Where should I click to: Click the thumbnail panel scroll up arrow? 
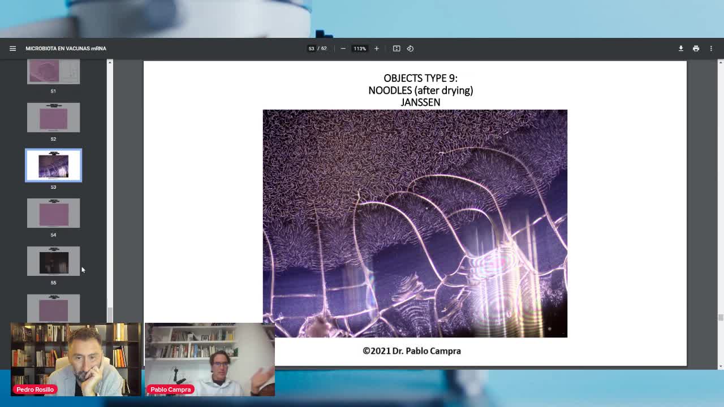[110, 62]
